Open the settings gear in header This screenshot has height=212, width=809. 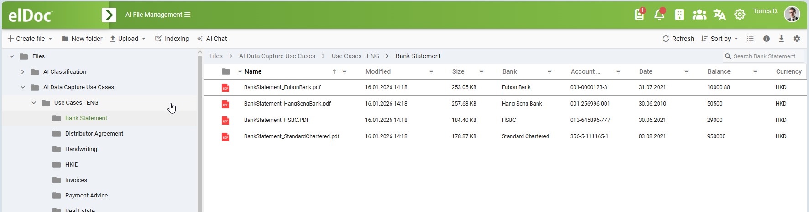tap(740, 15)
